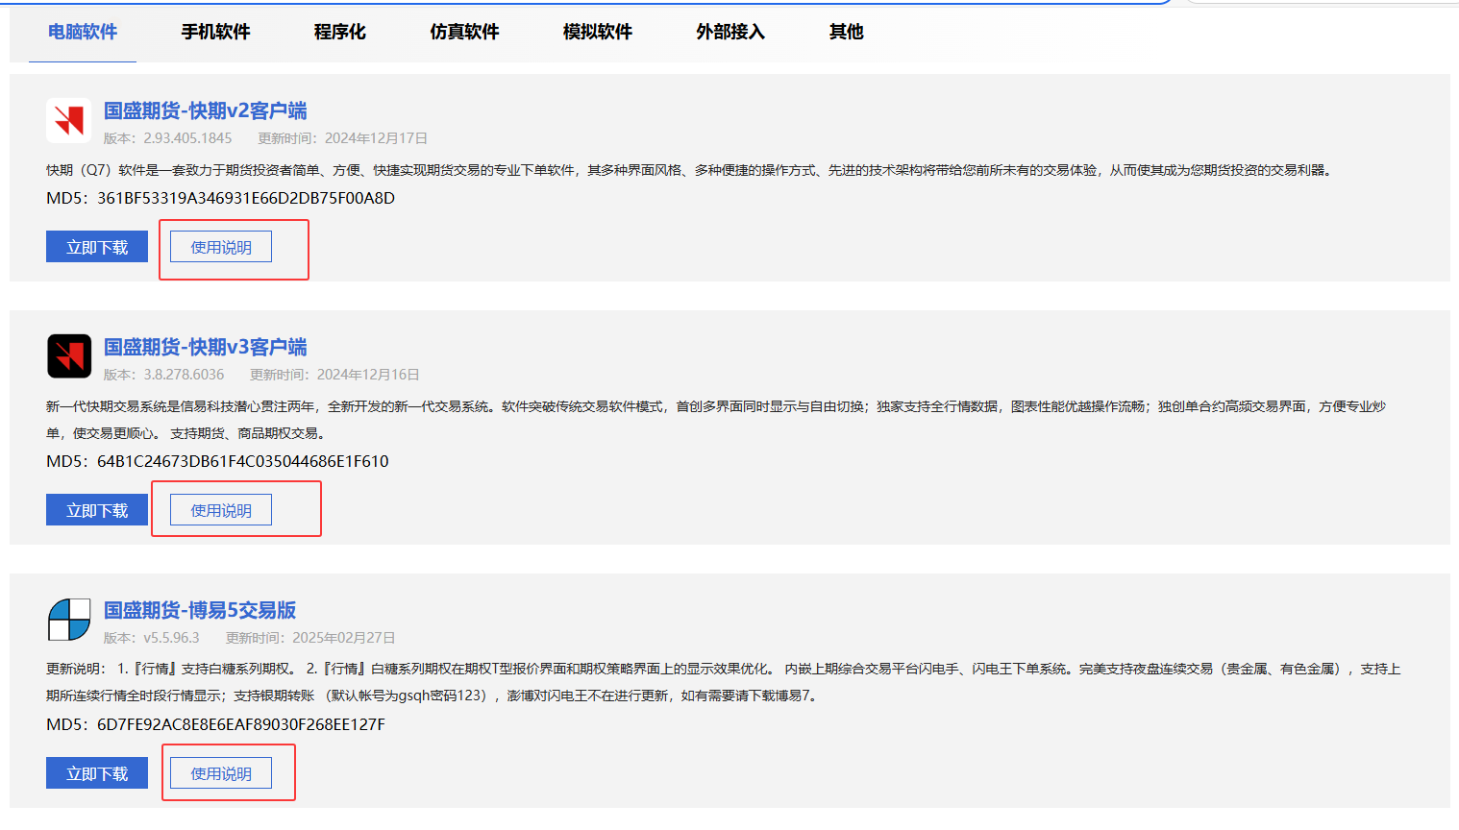
Task: Click the MD5 value 361BF53319A346931E66D2DB75F00A8D
Action: tap(246, 198)
